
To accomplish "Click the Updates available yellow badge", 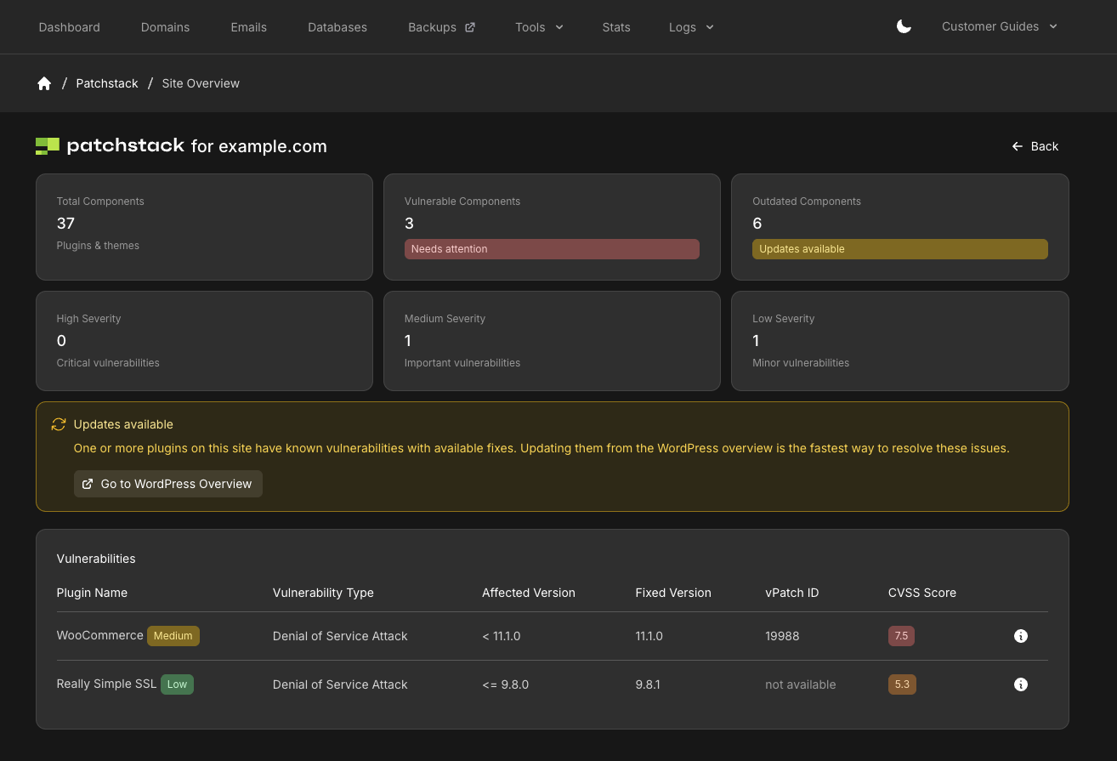I will point(900,249).
